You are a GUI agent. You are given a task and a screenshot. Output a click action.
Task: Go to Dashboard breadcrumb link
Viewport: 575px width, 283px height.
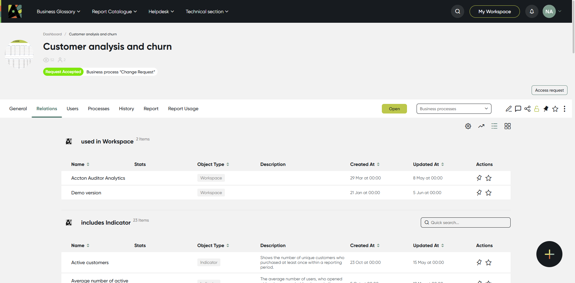tap(52, 34)
